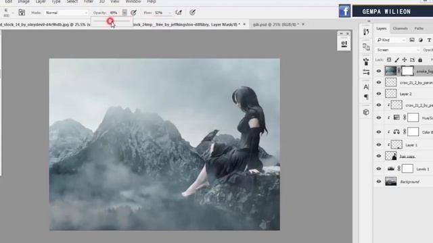Hide the clipped crow_21_2 layer
This screenshot has height=243, width=433.
[379, 105]
